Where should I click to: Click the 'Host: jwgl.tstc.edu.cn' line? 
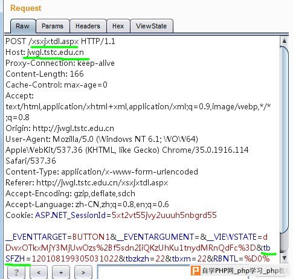pos(45,53)
